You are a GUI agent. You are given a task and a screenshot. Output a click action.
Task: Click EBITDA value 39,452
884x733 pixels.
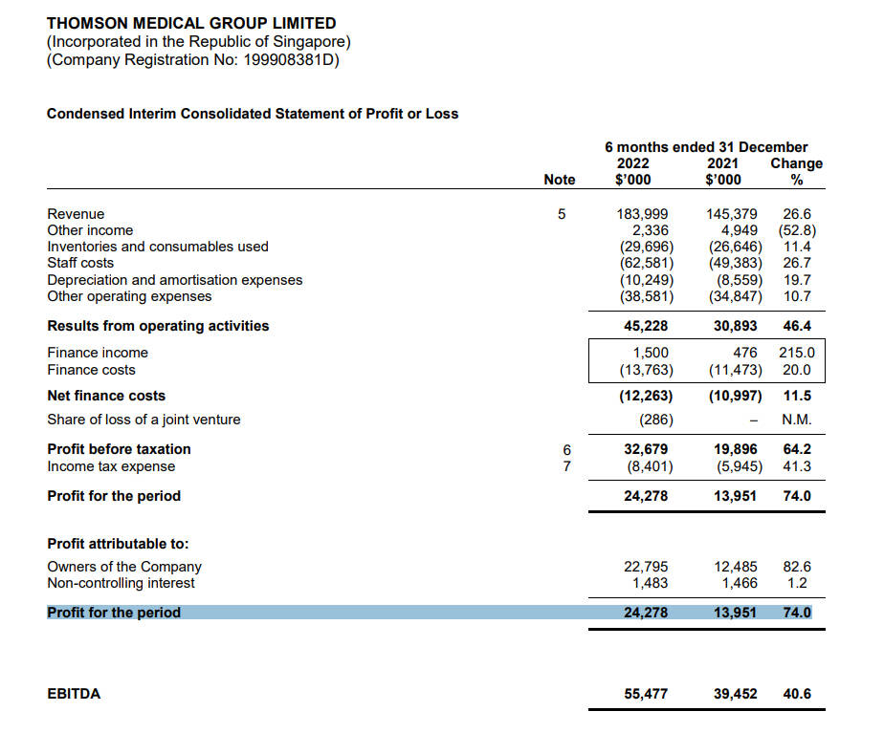click(735, 694)
